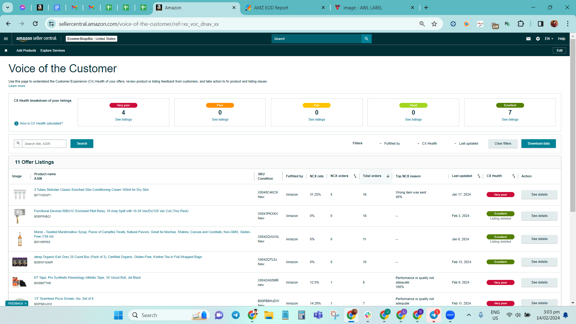
Task: Open the taskbar notification bell
Action: pyautogui.click(x=565, y=315)
